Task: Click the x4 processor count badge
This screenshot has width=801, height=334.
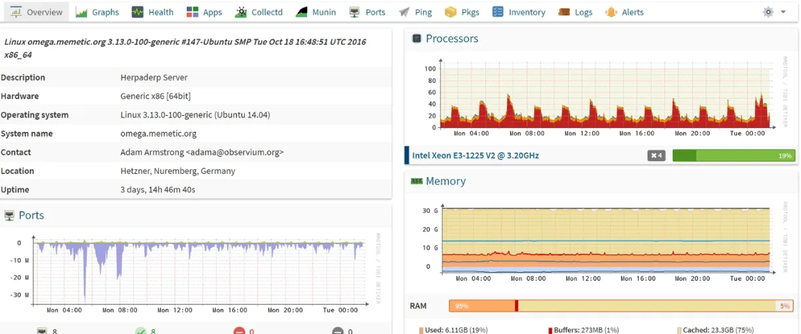Action: click(x=657, y=155)
